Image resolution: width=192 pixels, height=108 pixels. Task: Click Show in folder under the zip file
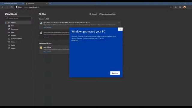pos(47,52)
